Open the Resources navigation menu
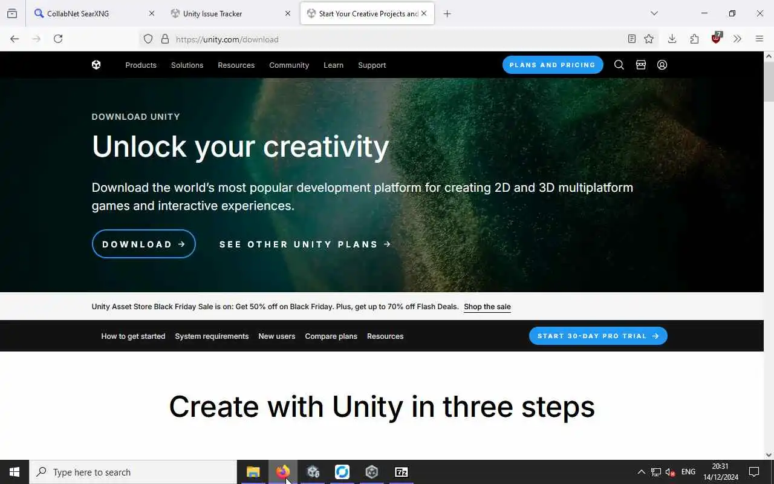 (236, 65)
